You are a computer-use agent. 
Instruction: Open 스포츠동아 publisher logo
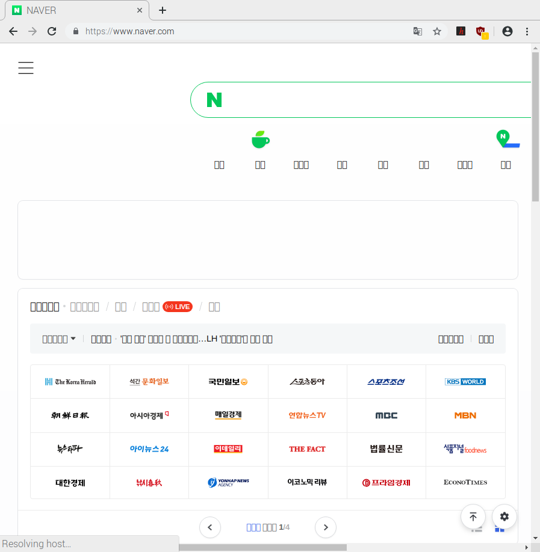(x=307, y=382)
